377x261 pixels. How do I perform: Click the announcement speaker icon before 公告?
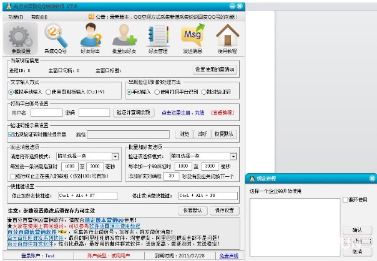pos(91,17)
